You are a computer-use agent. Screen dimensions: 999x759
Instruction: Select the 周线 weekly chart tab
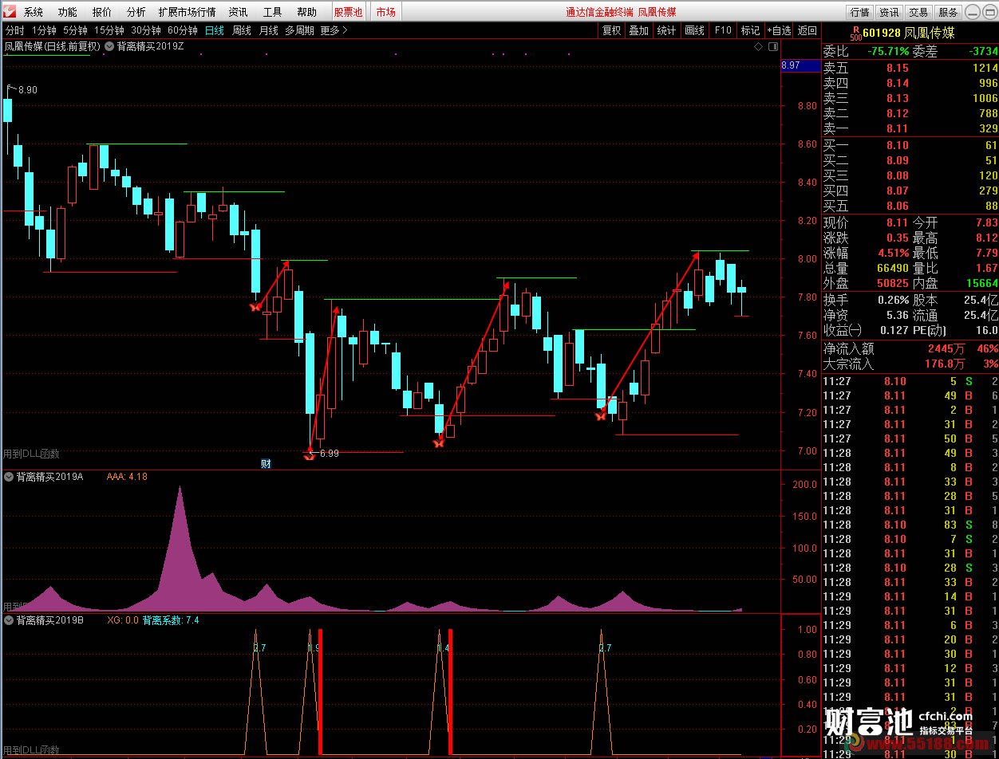coord(242,30)
